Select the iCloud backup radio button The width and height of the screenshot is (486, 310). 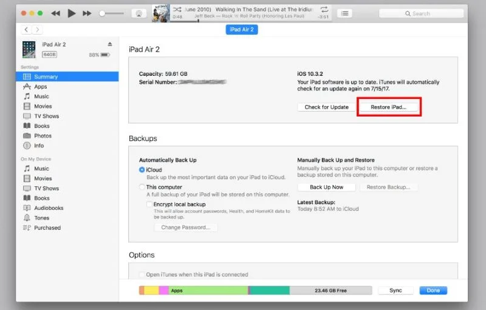142,169
